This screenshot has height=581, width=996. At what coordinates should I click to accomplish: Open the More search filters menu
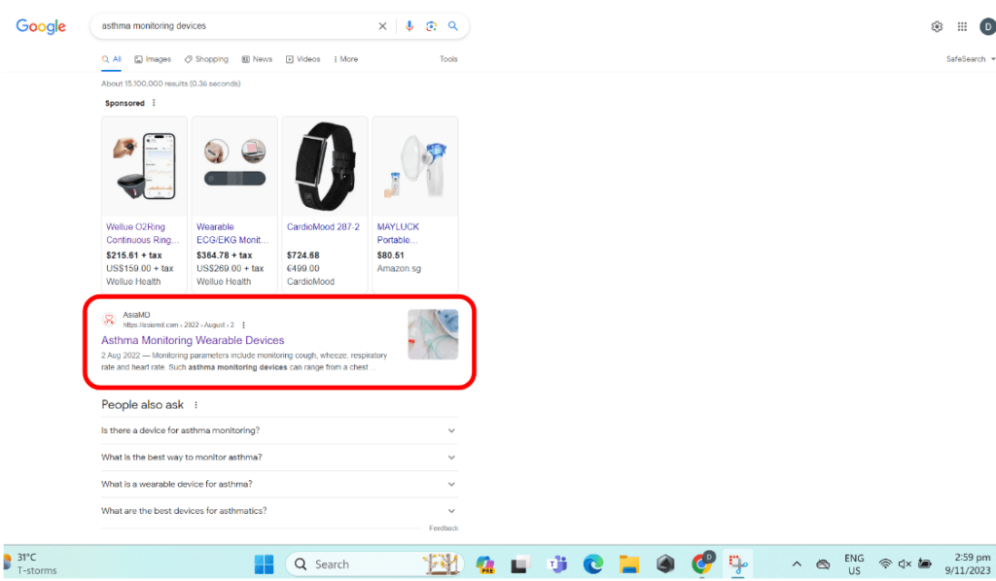tap(345, 59)
